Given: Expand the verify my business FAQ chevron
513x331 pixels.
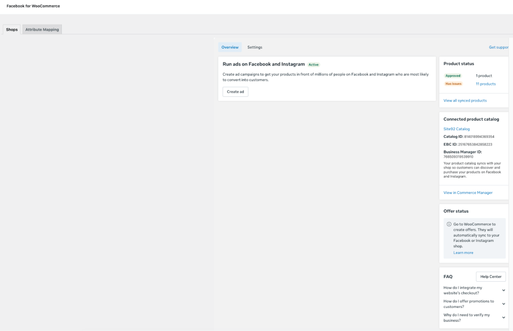Looking at the screenshot, I should (504, 317).
